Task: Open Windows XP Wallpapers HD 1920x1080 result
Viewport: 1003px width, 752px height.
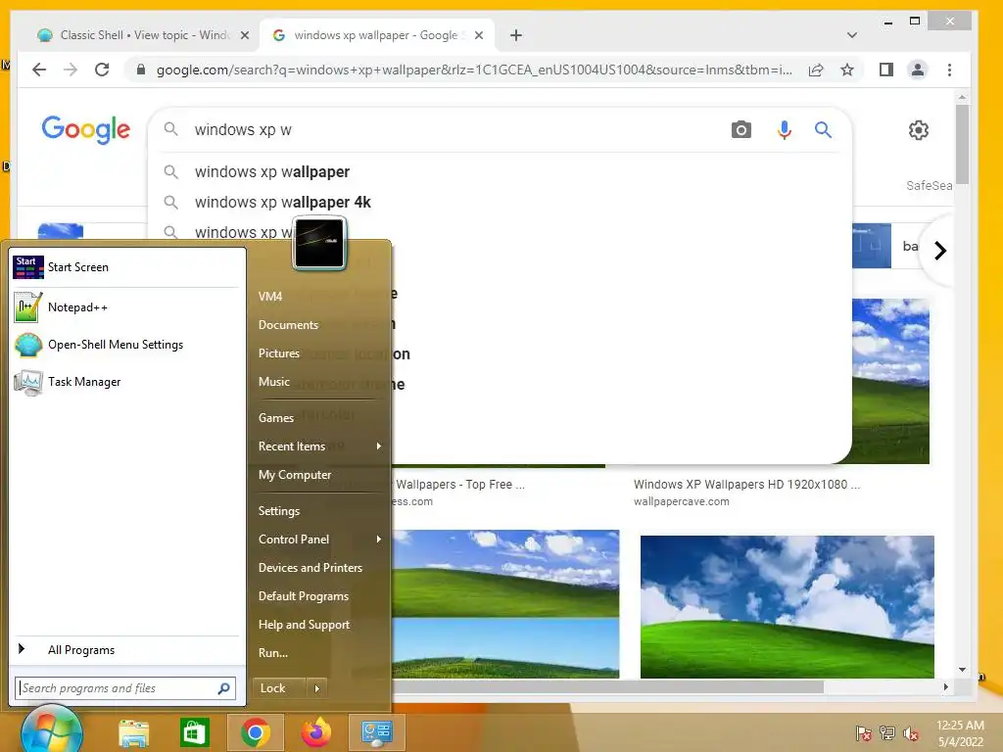Action: (x=746, y=485)
